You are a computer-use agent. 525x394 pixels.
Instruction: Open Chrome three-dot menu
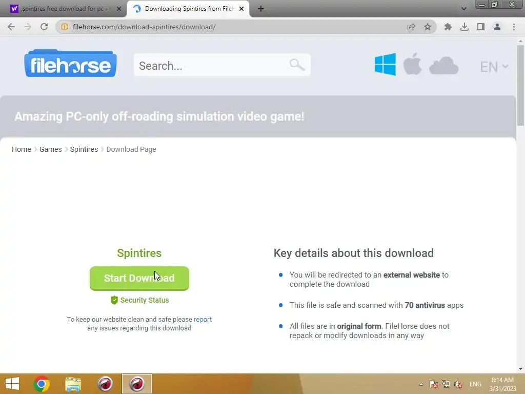(514, 27)
